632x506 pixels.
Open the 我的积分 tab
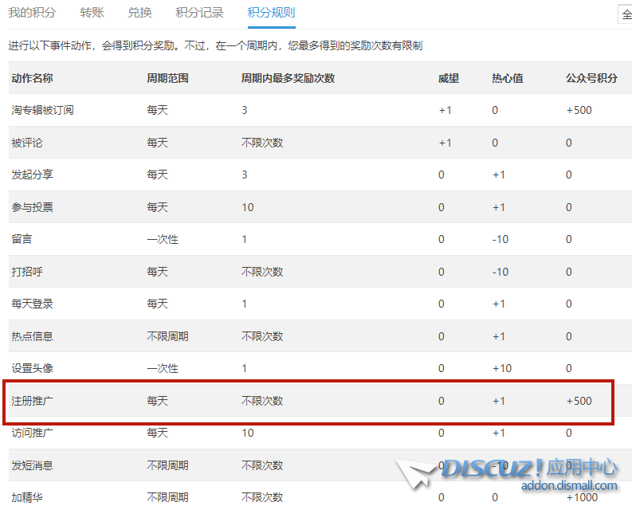(x=32, y=13)
